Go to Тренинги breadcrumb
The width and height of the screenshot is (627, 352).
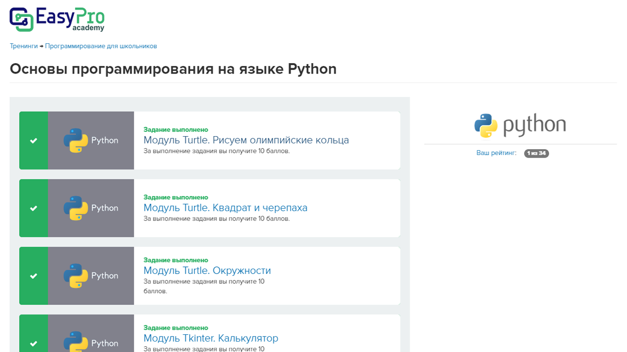pos(24,46)
